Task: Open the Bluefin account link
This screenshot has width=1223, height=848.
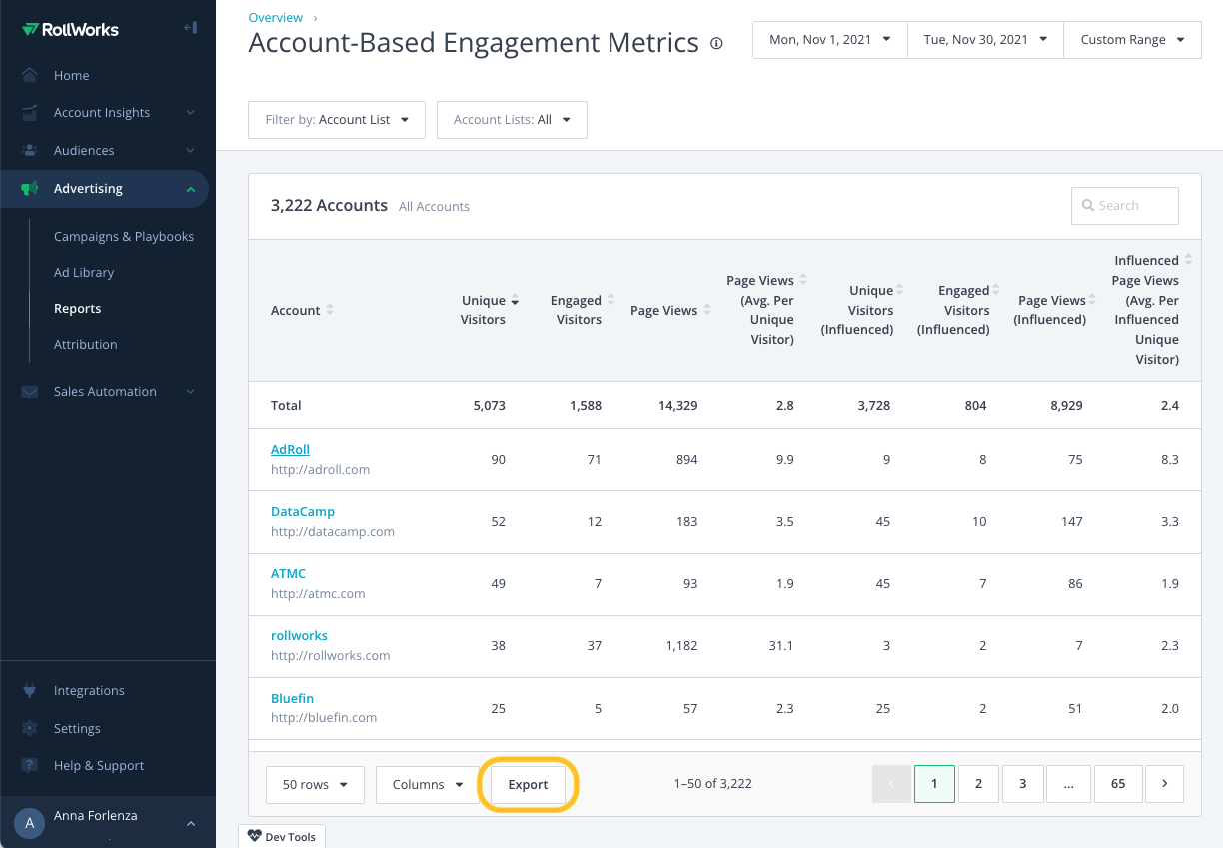Action: pyautogui.click(x=292, y=699)
